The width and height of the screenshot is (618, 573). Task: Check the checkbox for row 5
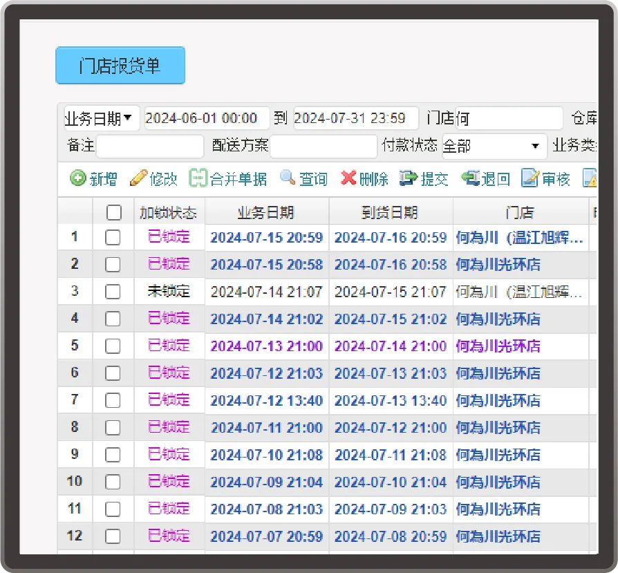tap(113, 346)
